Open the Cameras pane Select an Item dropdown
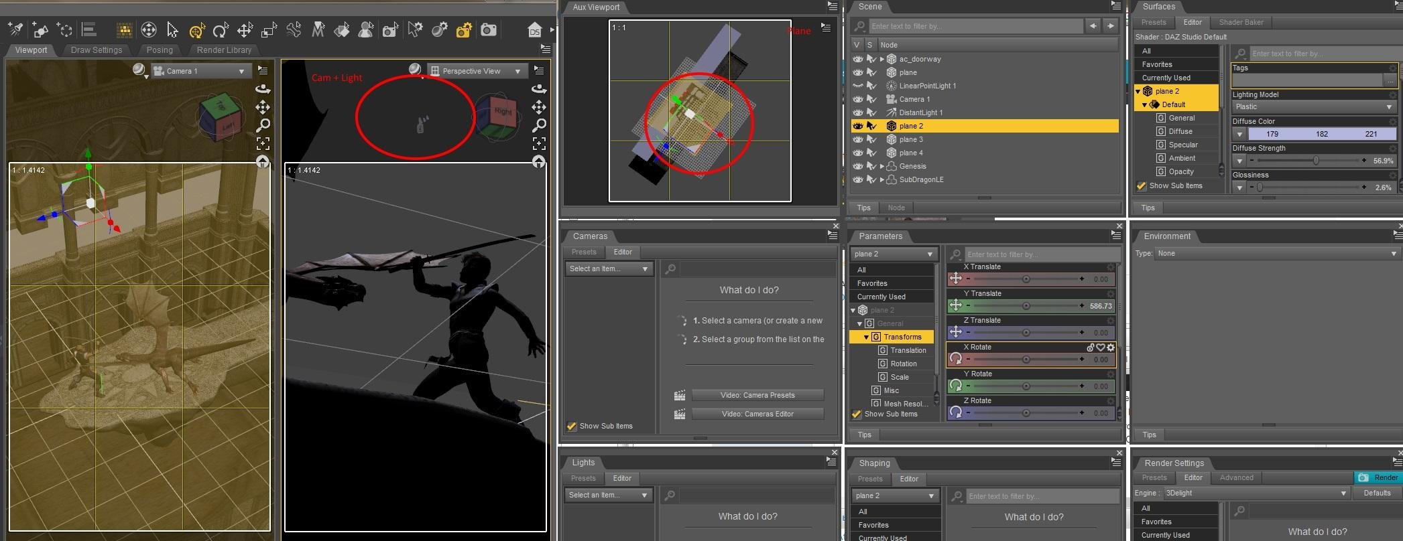This screenshot has height=541, width=1403. (x=609, y=269)
